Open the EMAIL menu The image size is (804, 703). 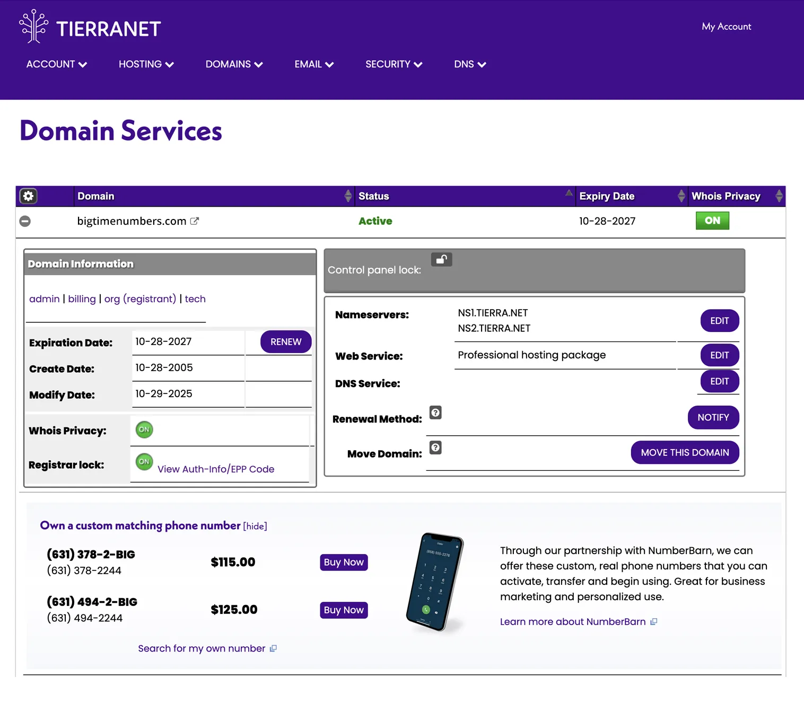coord(314,64)
